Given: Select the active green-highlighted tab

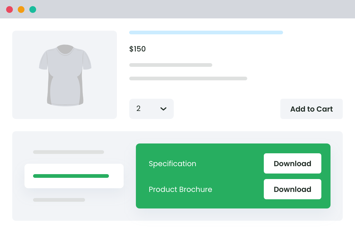Looking at the screenshot, I should coord(74,176).
